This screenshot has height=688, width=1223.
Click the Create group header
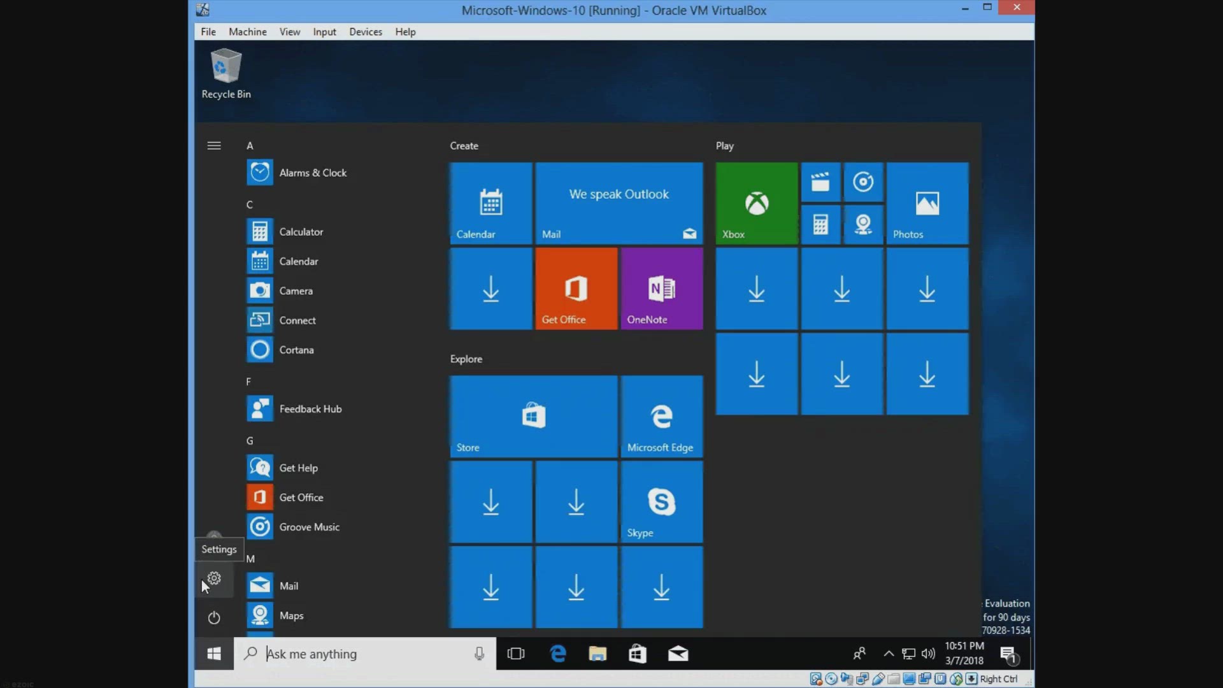[x=464, y=146]
